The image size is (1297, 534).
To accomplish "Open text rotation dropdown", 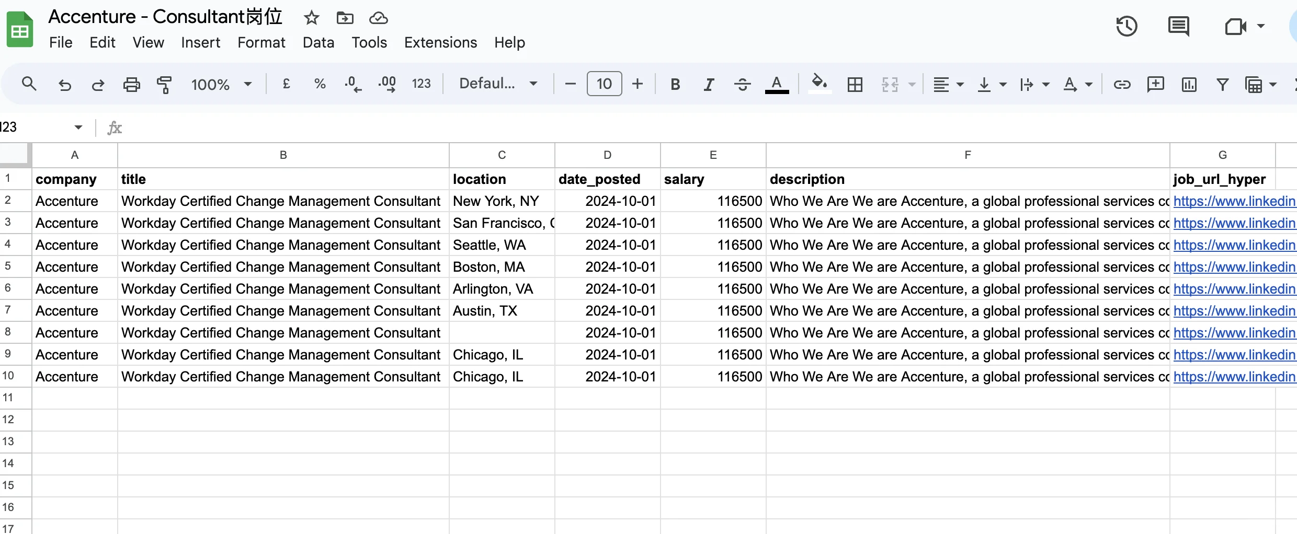I will (x=1077, y=84).
